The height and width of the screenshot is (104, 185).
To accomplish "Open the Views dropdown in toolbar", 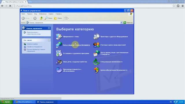I will tap(66, 18).
